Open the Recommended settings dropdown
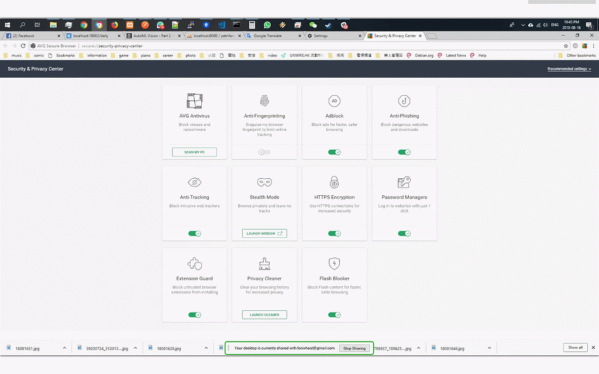 569,69
